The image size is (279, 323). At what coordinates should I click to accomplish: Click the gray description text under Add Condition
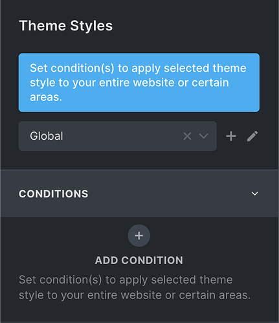pyautogui.click(x=135, y=287)
